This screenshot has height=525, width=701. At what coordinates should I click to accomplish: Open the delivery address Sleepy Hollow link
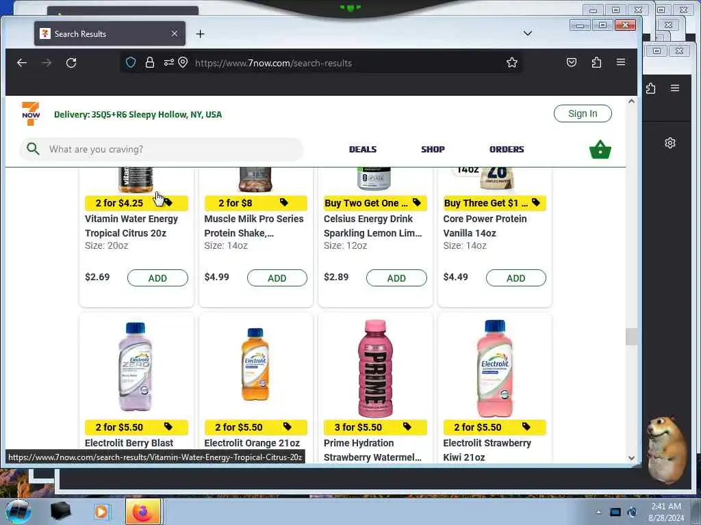pos(138,115)
